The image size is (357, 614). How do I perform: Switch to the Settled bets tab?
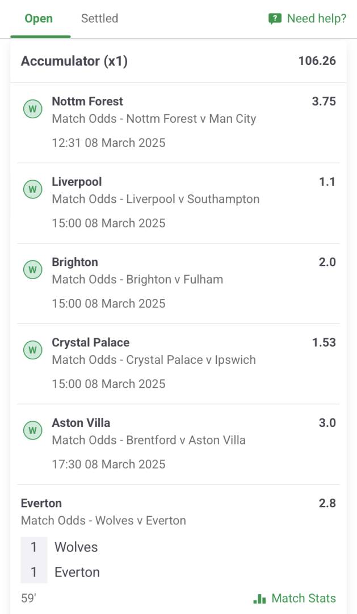[99, 19]
